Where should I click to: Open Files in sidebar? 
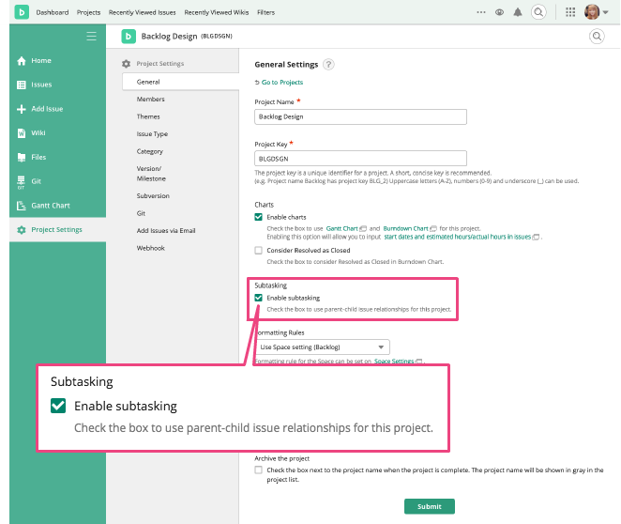tap(58, 158)
